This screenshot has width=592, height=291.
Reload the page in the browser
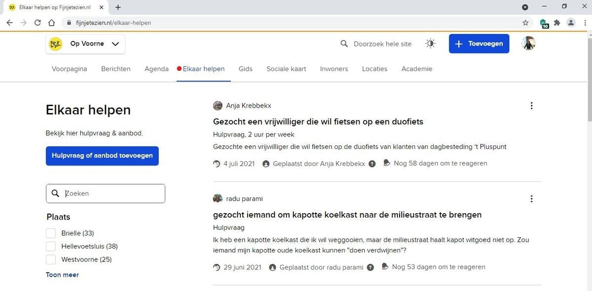[x=37, y=23]
